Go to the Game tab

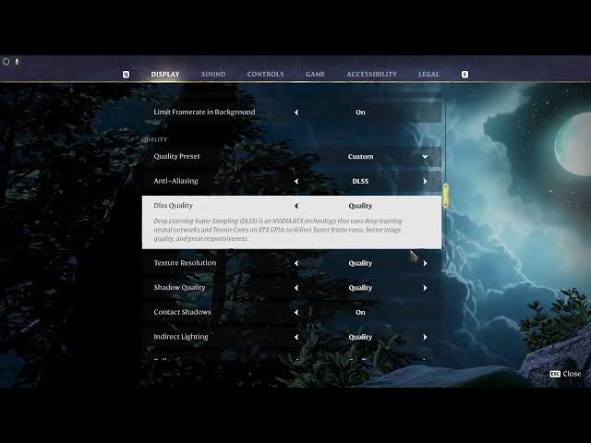point(315,74)
